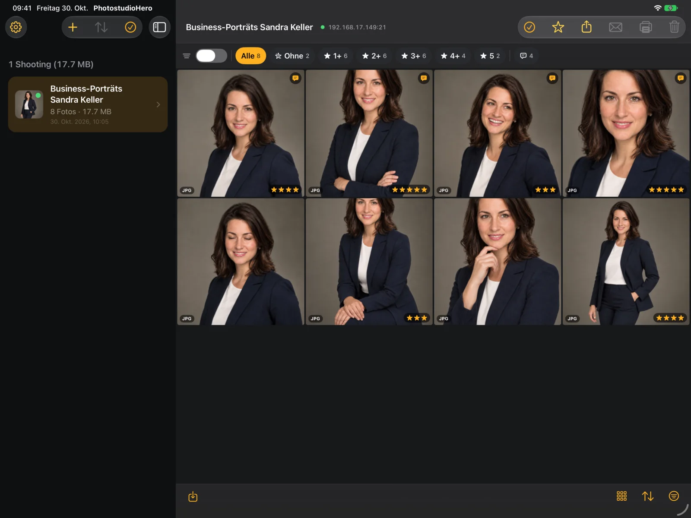Tap the bottom right filter circle icon
Screen dimensions: 691x518
click(x=674, y=496)
